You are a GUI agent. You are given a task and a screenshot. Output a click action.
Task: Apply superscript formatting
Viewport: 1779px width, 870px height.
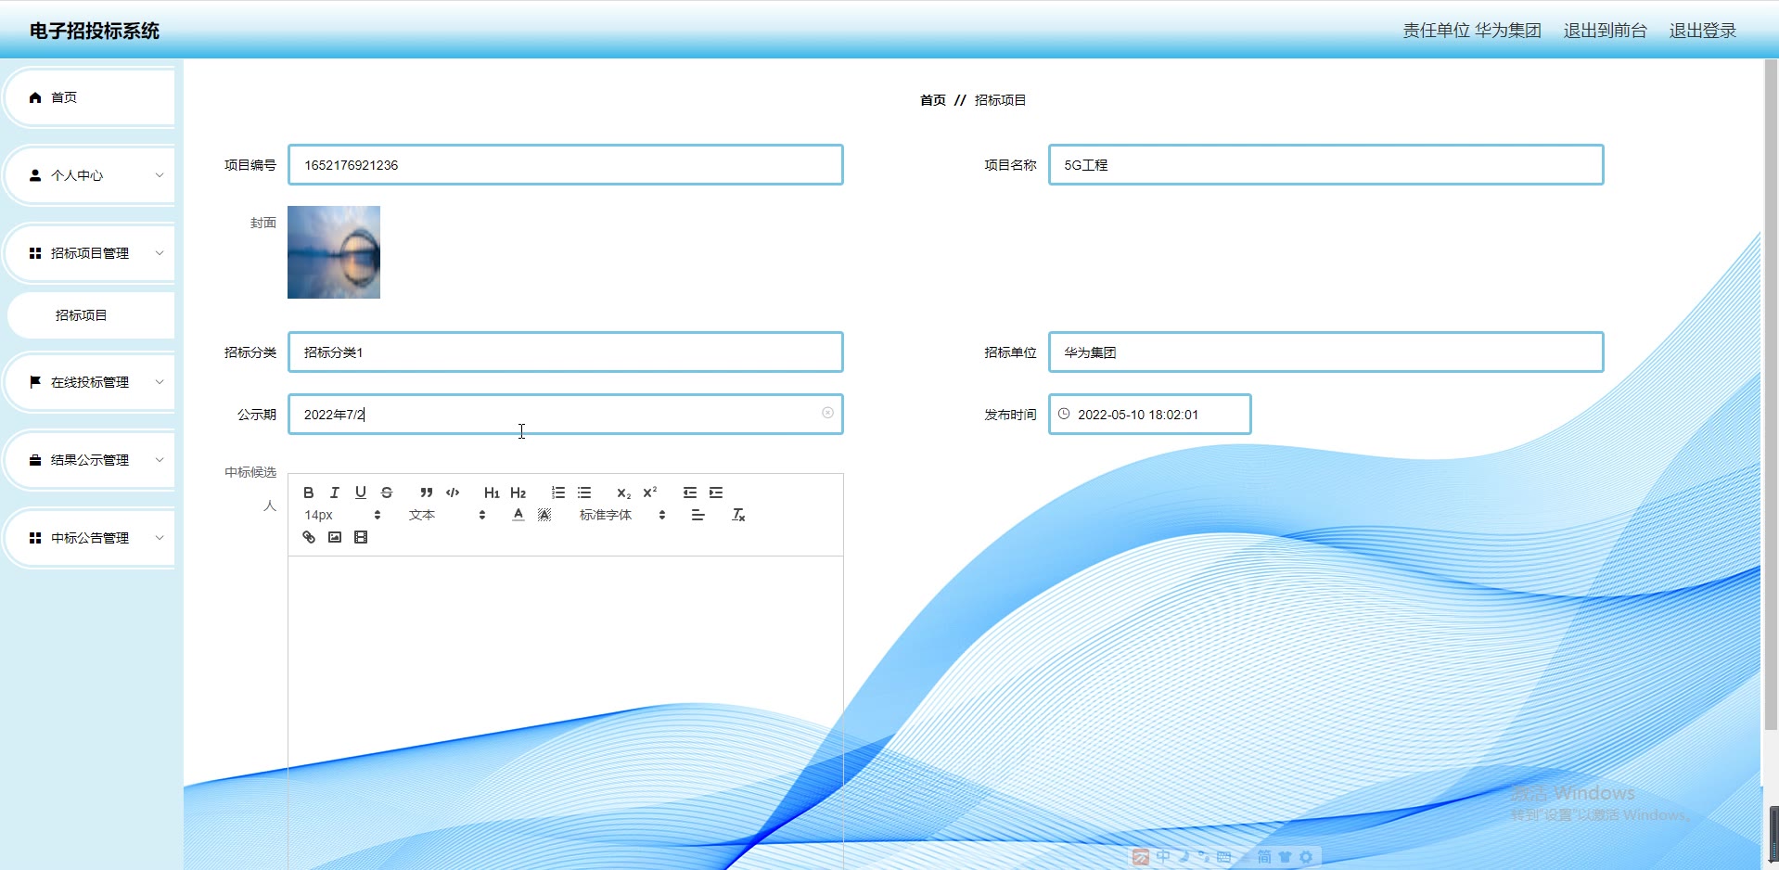(650, 493)
